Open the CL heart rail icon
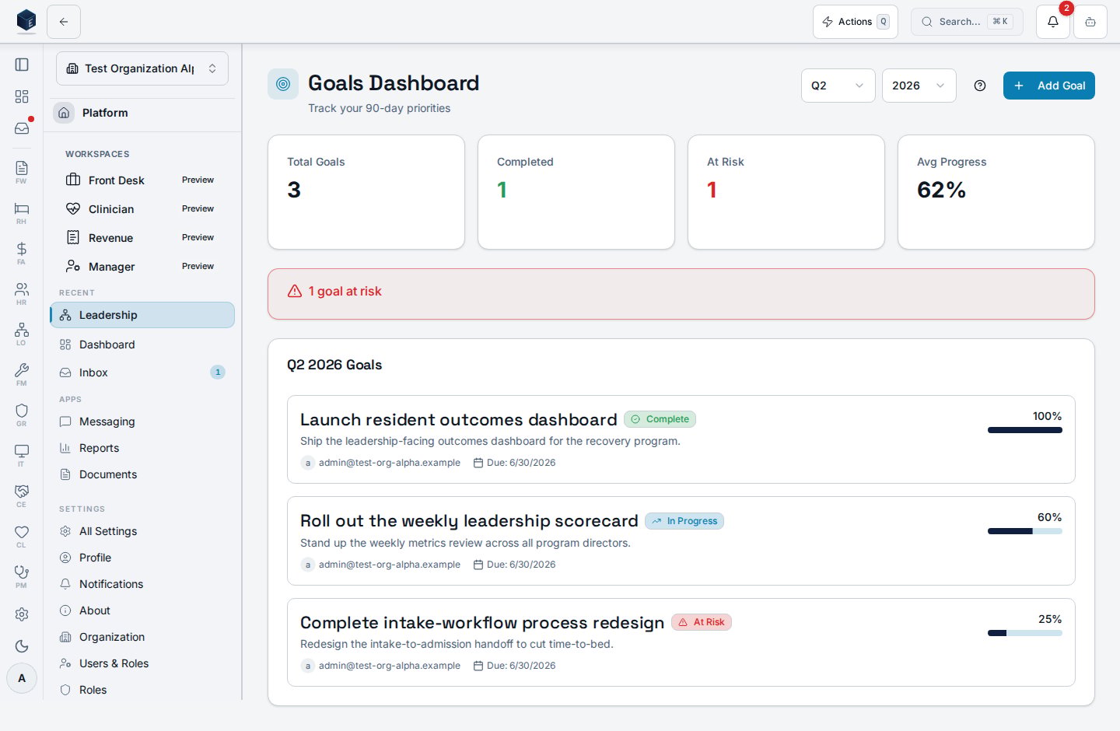This screenshot has height=731, width=1120. (22, 536)
